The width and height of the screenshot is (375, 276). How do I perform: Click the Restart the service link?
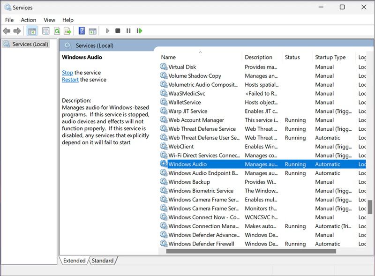70,79
